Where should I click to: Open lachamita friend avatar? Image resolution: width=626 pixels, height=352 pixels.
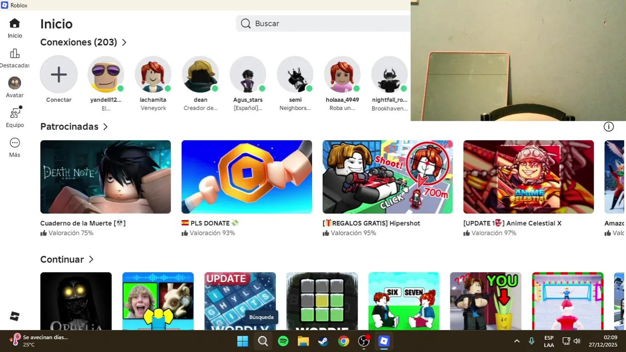pyautogui.click(x=153, y=74)
